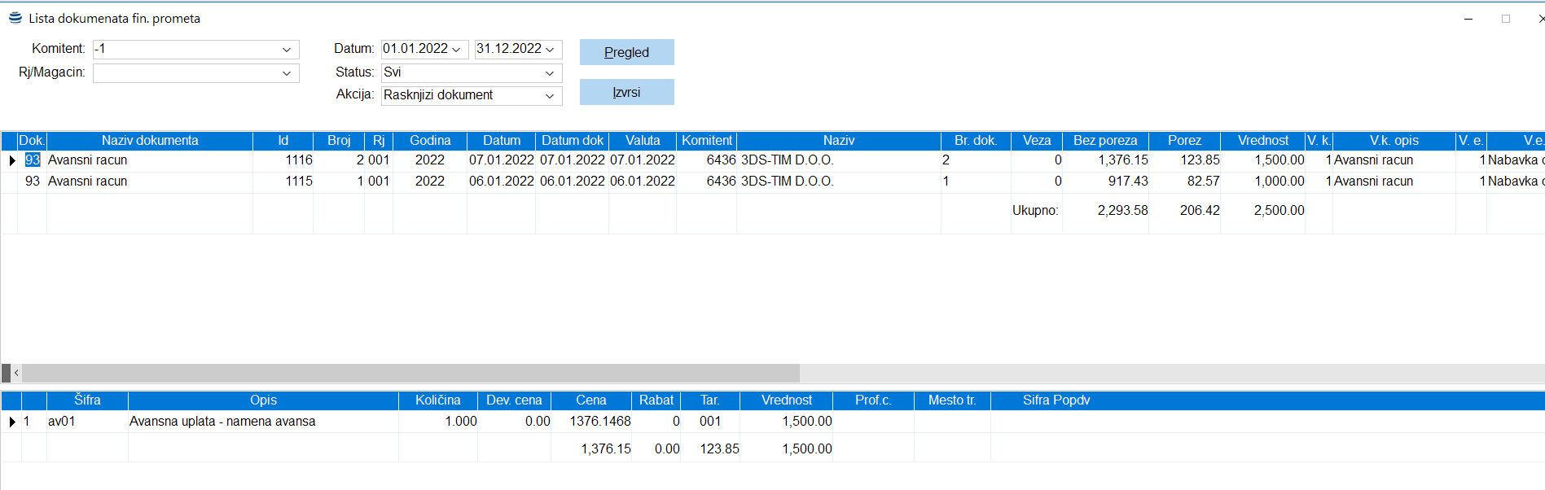Click the Vrednost column header in top grid

(x=1262, y=141)
